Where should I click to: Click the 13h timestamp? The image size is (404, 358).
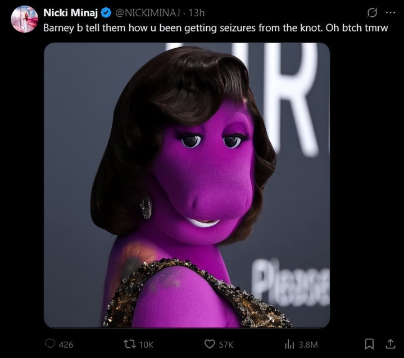197,13
